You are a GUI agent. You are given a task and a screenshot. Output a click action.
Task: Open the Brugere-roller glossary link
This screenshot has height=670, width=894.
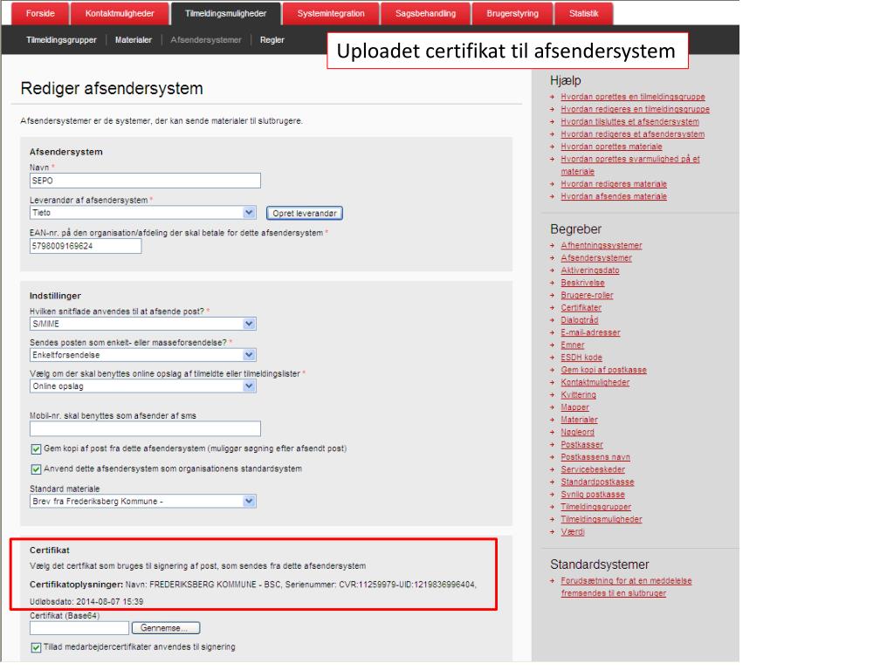click(588, 296)
